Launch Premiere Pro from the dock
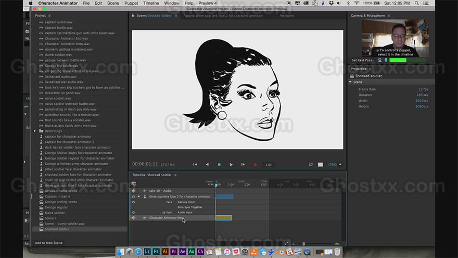 pyautogui.click(x=174, y=251)
